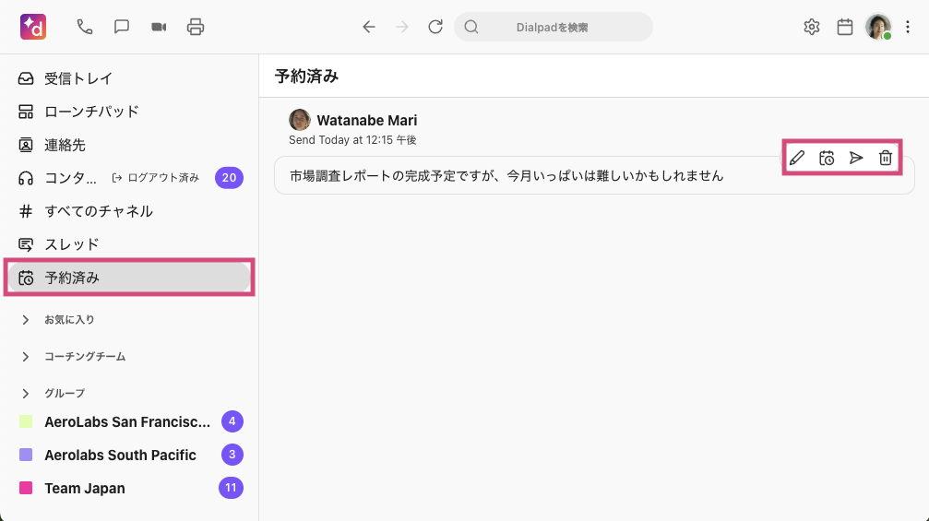929x521 pixels.
Task: Expand the お気に入り section
Action: coord(26,320)
